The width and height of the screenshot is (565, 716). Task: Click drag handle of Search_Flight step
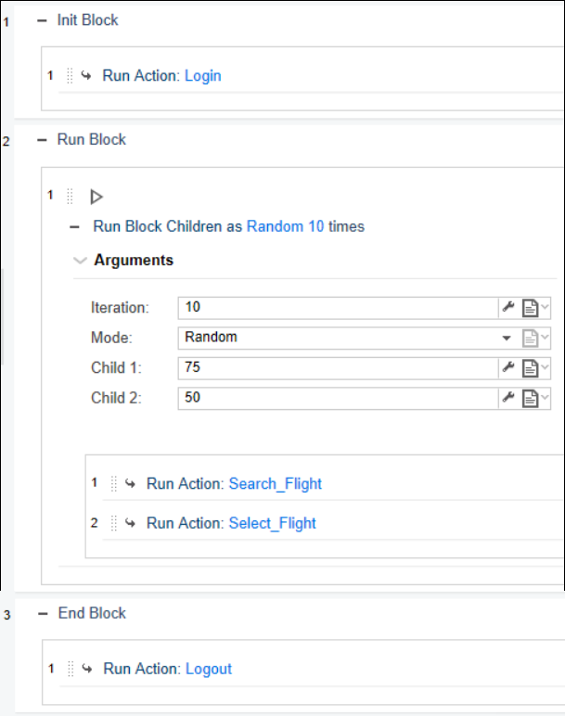[x=114, y=483]
